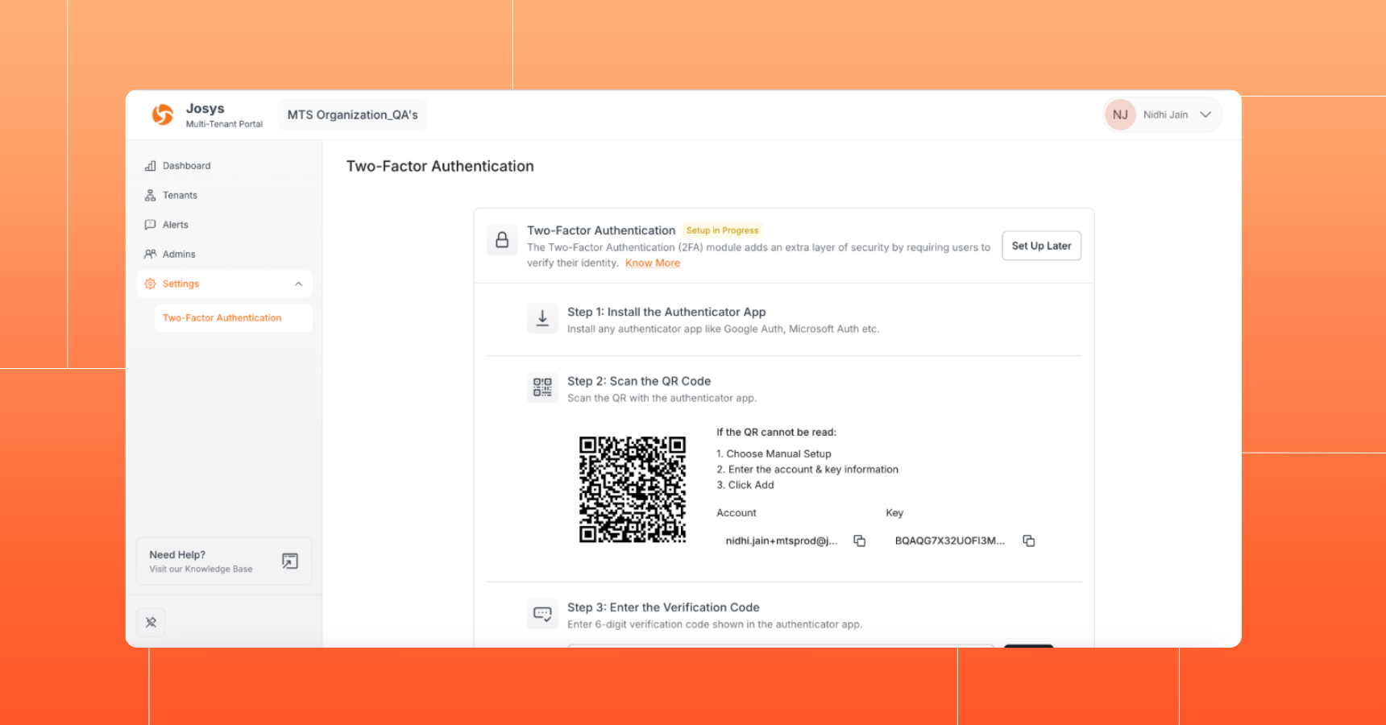Screen dimensions: 1386x725
Task: Click the 'Step 3: Enter the Verification Code' text
Action: coord(663,607)
